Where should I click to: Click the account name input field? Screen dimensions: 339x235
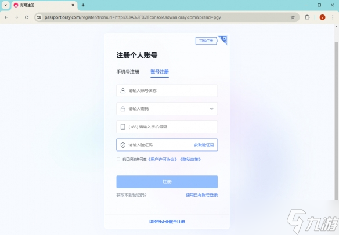coord(167,90)
